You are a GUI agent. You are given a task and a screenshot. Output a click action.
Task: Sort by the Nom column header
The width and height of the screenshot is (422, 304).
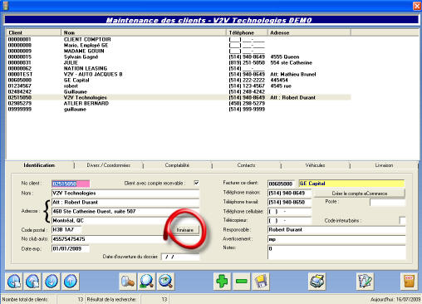[x=144, y=32]
